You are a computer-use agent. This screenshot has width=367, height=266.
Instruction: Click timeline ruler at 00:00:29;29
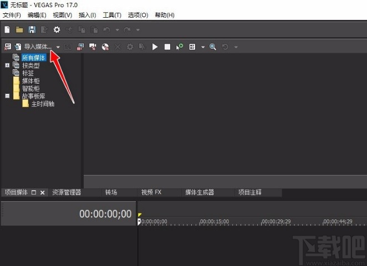(x=276, y=222)
